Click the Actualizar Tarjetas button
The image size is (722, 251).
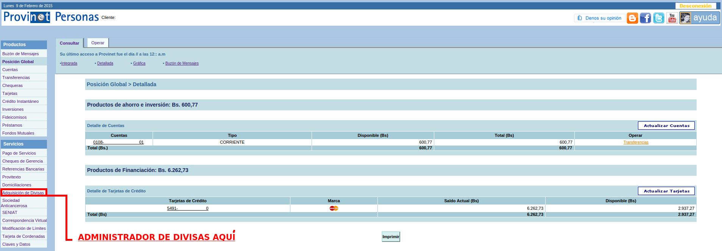pyautogui.click(x=666, y=191)
